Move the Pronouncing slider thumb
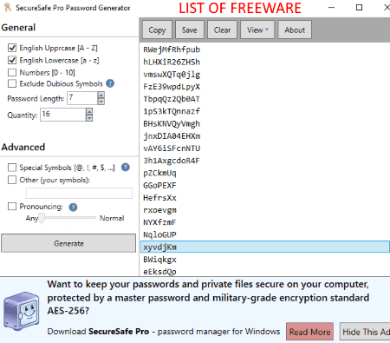Screen dimensions: 390x343 pyautogui.click(x=42, y=218)
